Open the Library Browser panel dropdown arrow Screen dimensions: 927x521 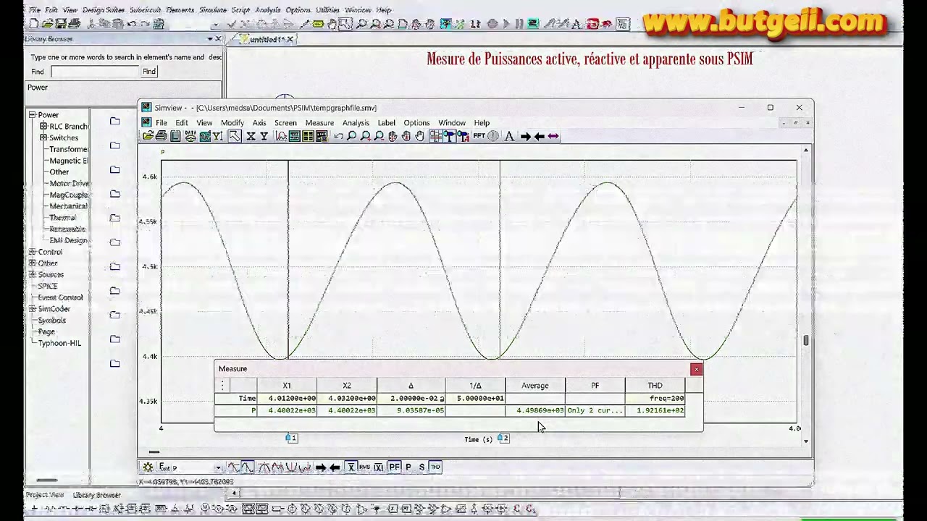[209, 39]
